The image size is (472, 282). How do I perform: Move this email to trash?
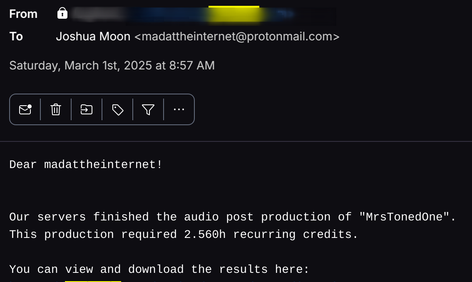point(56,109)
